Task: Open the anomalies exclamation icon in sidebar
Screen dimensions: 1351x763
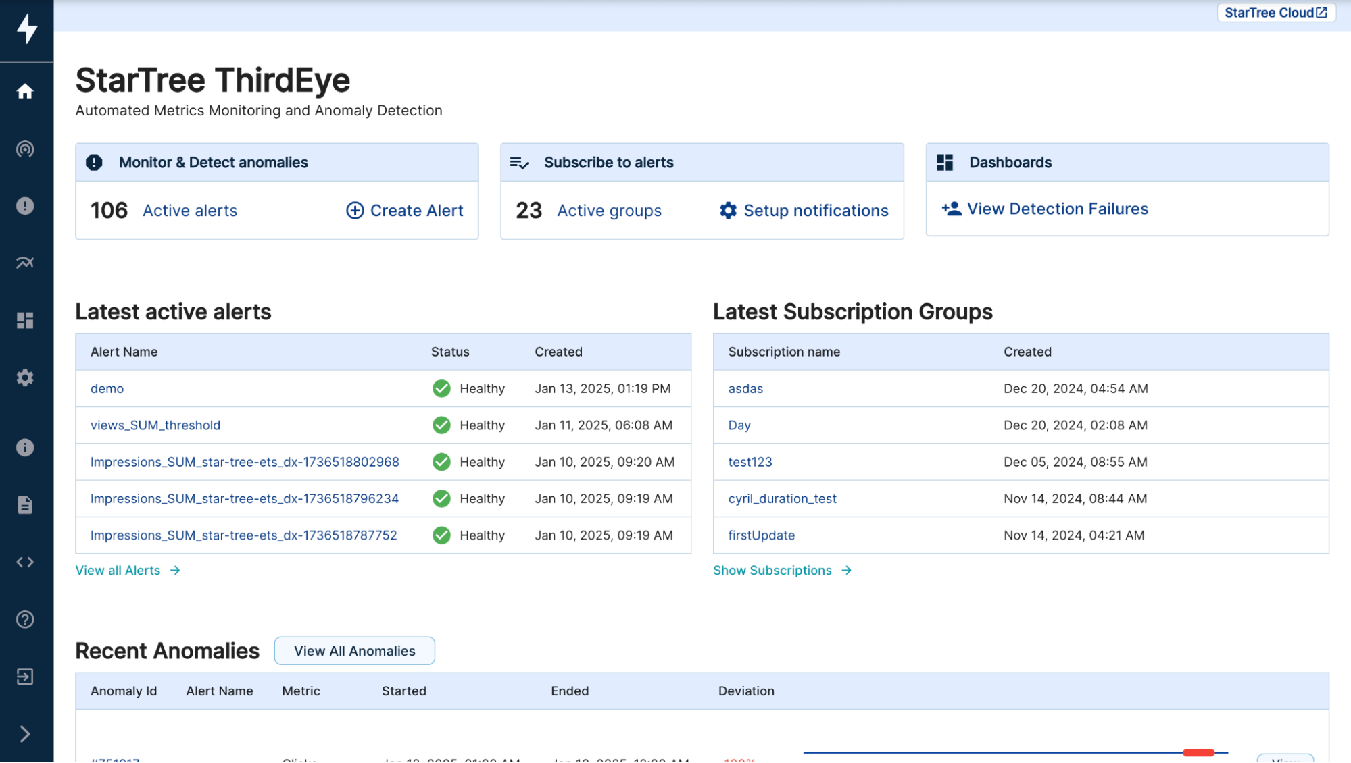Action: pos(25,206)
